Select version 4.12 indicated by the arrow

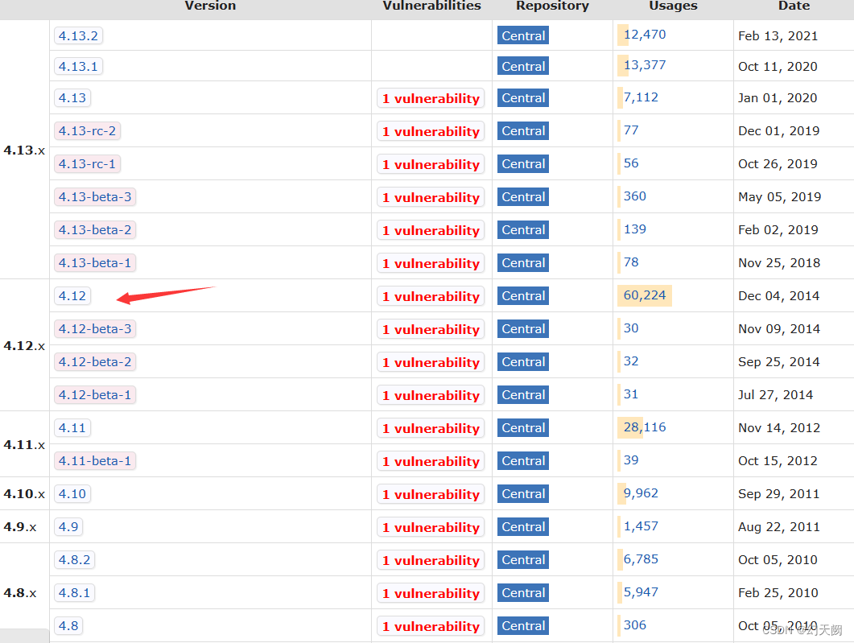click(x=72, y=295)
